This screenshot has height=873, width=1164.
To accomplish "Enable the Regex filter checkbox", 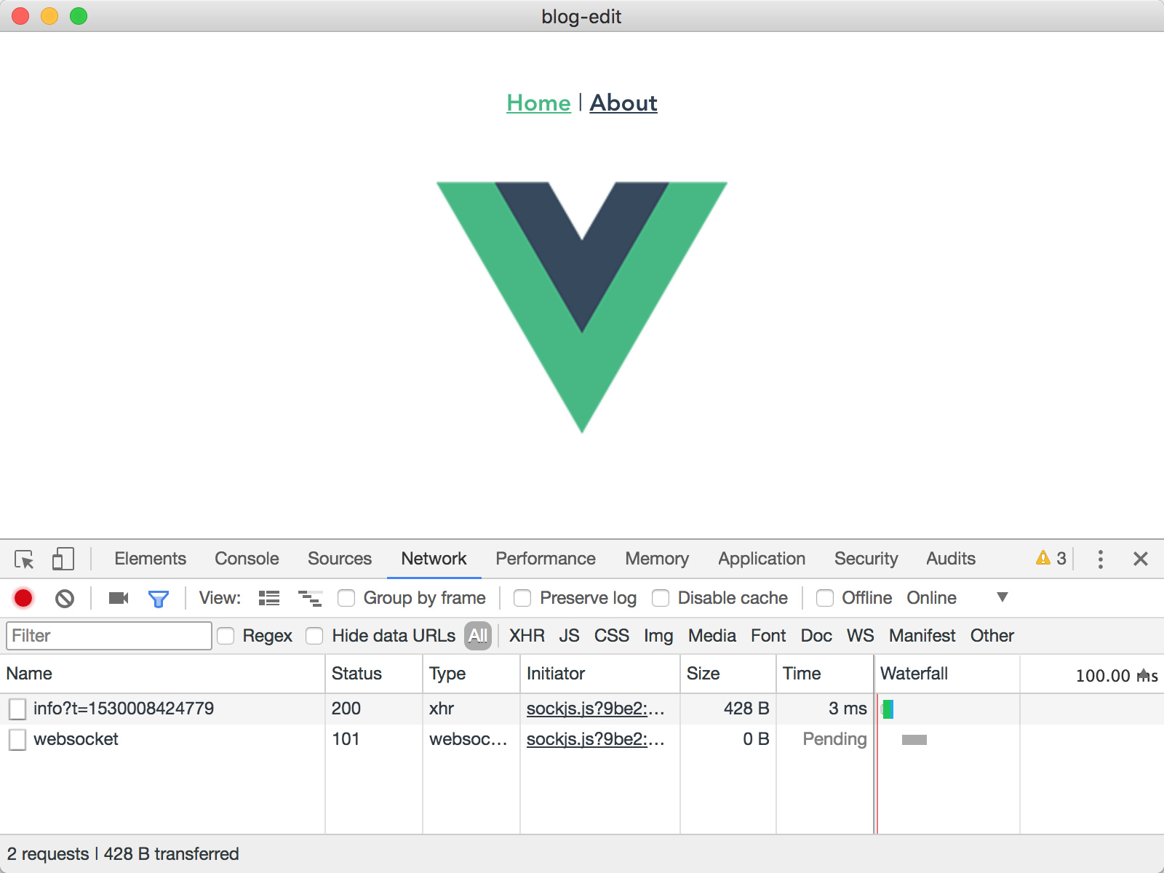I will pyautogui.click(x=226, y=636).
